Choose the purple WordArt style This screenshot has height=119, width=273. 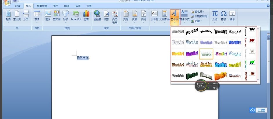pyautogui.click(x=192, y=54)
